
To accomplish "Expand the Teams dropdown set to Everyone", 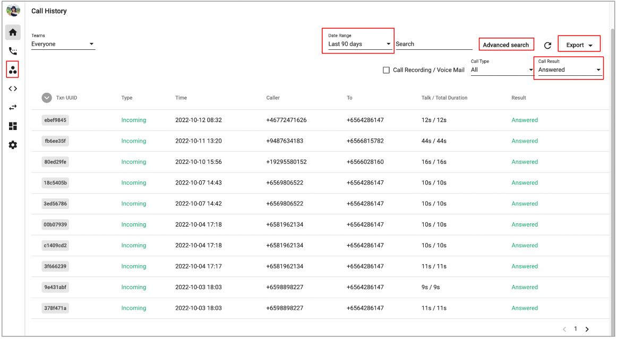I will tap(63, 44).
